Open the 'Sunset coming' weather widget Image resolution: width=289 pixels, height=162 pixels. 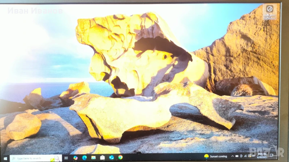216,156
